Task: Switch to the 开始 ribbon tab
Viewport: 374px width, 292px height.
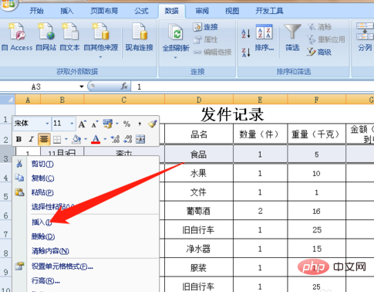Action: pos(36,11)
